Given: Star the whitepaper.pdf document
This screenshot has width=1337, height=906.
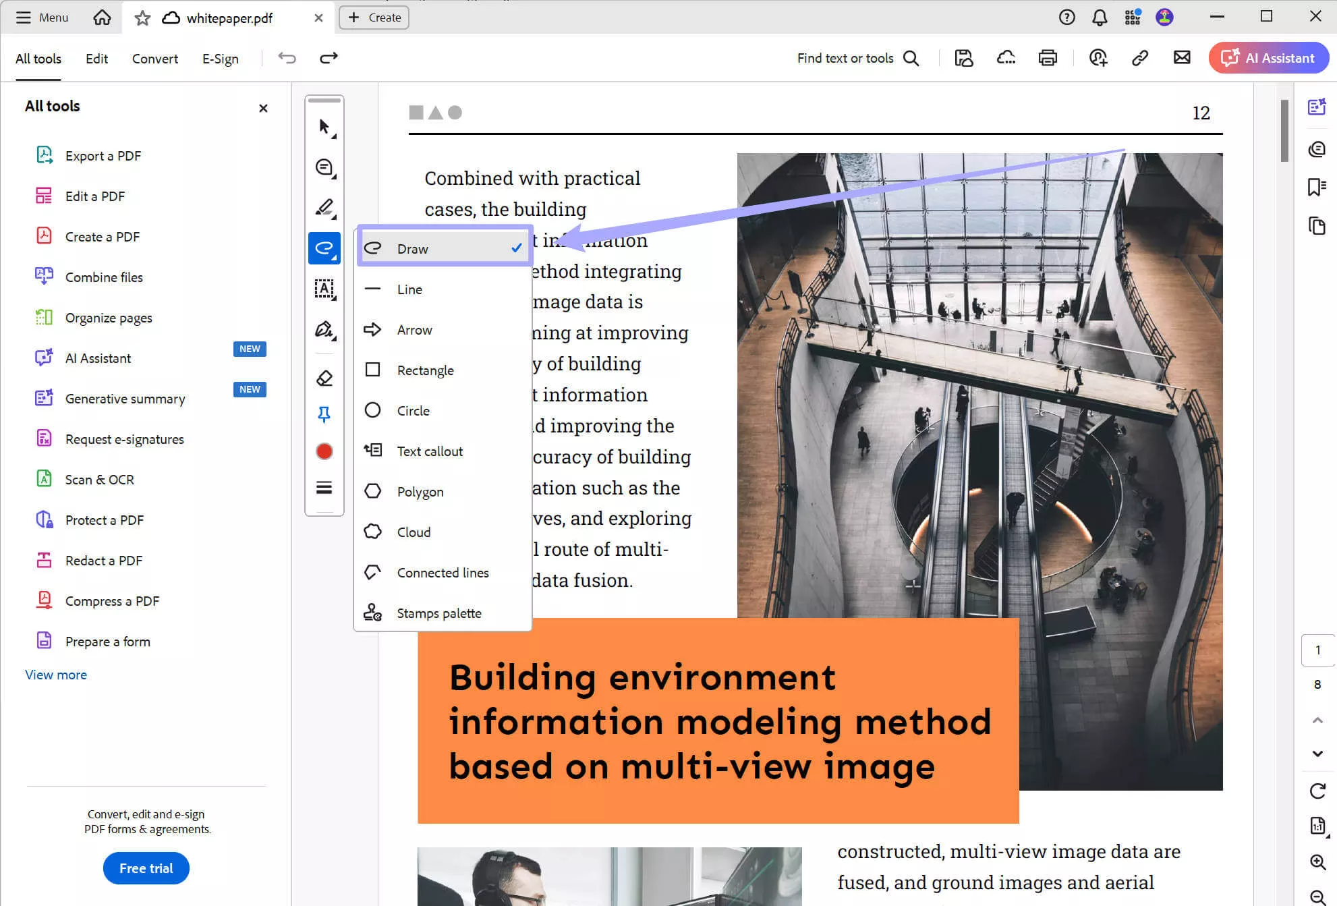Looking at the screenshot, I should (x=142, y=18).
